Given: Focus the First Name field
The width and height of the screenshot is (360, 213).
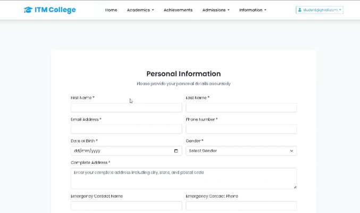Looking at the screenshot, I should coord(126,108).
